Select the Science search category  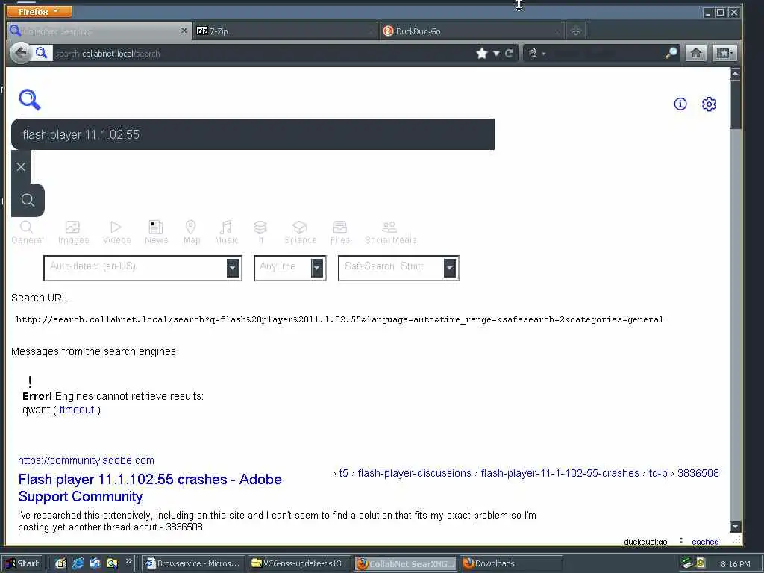click(x=300, y=233)
